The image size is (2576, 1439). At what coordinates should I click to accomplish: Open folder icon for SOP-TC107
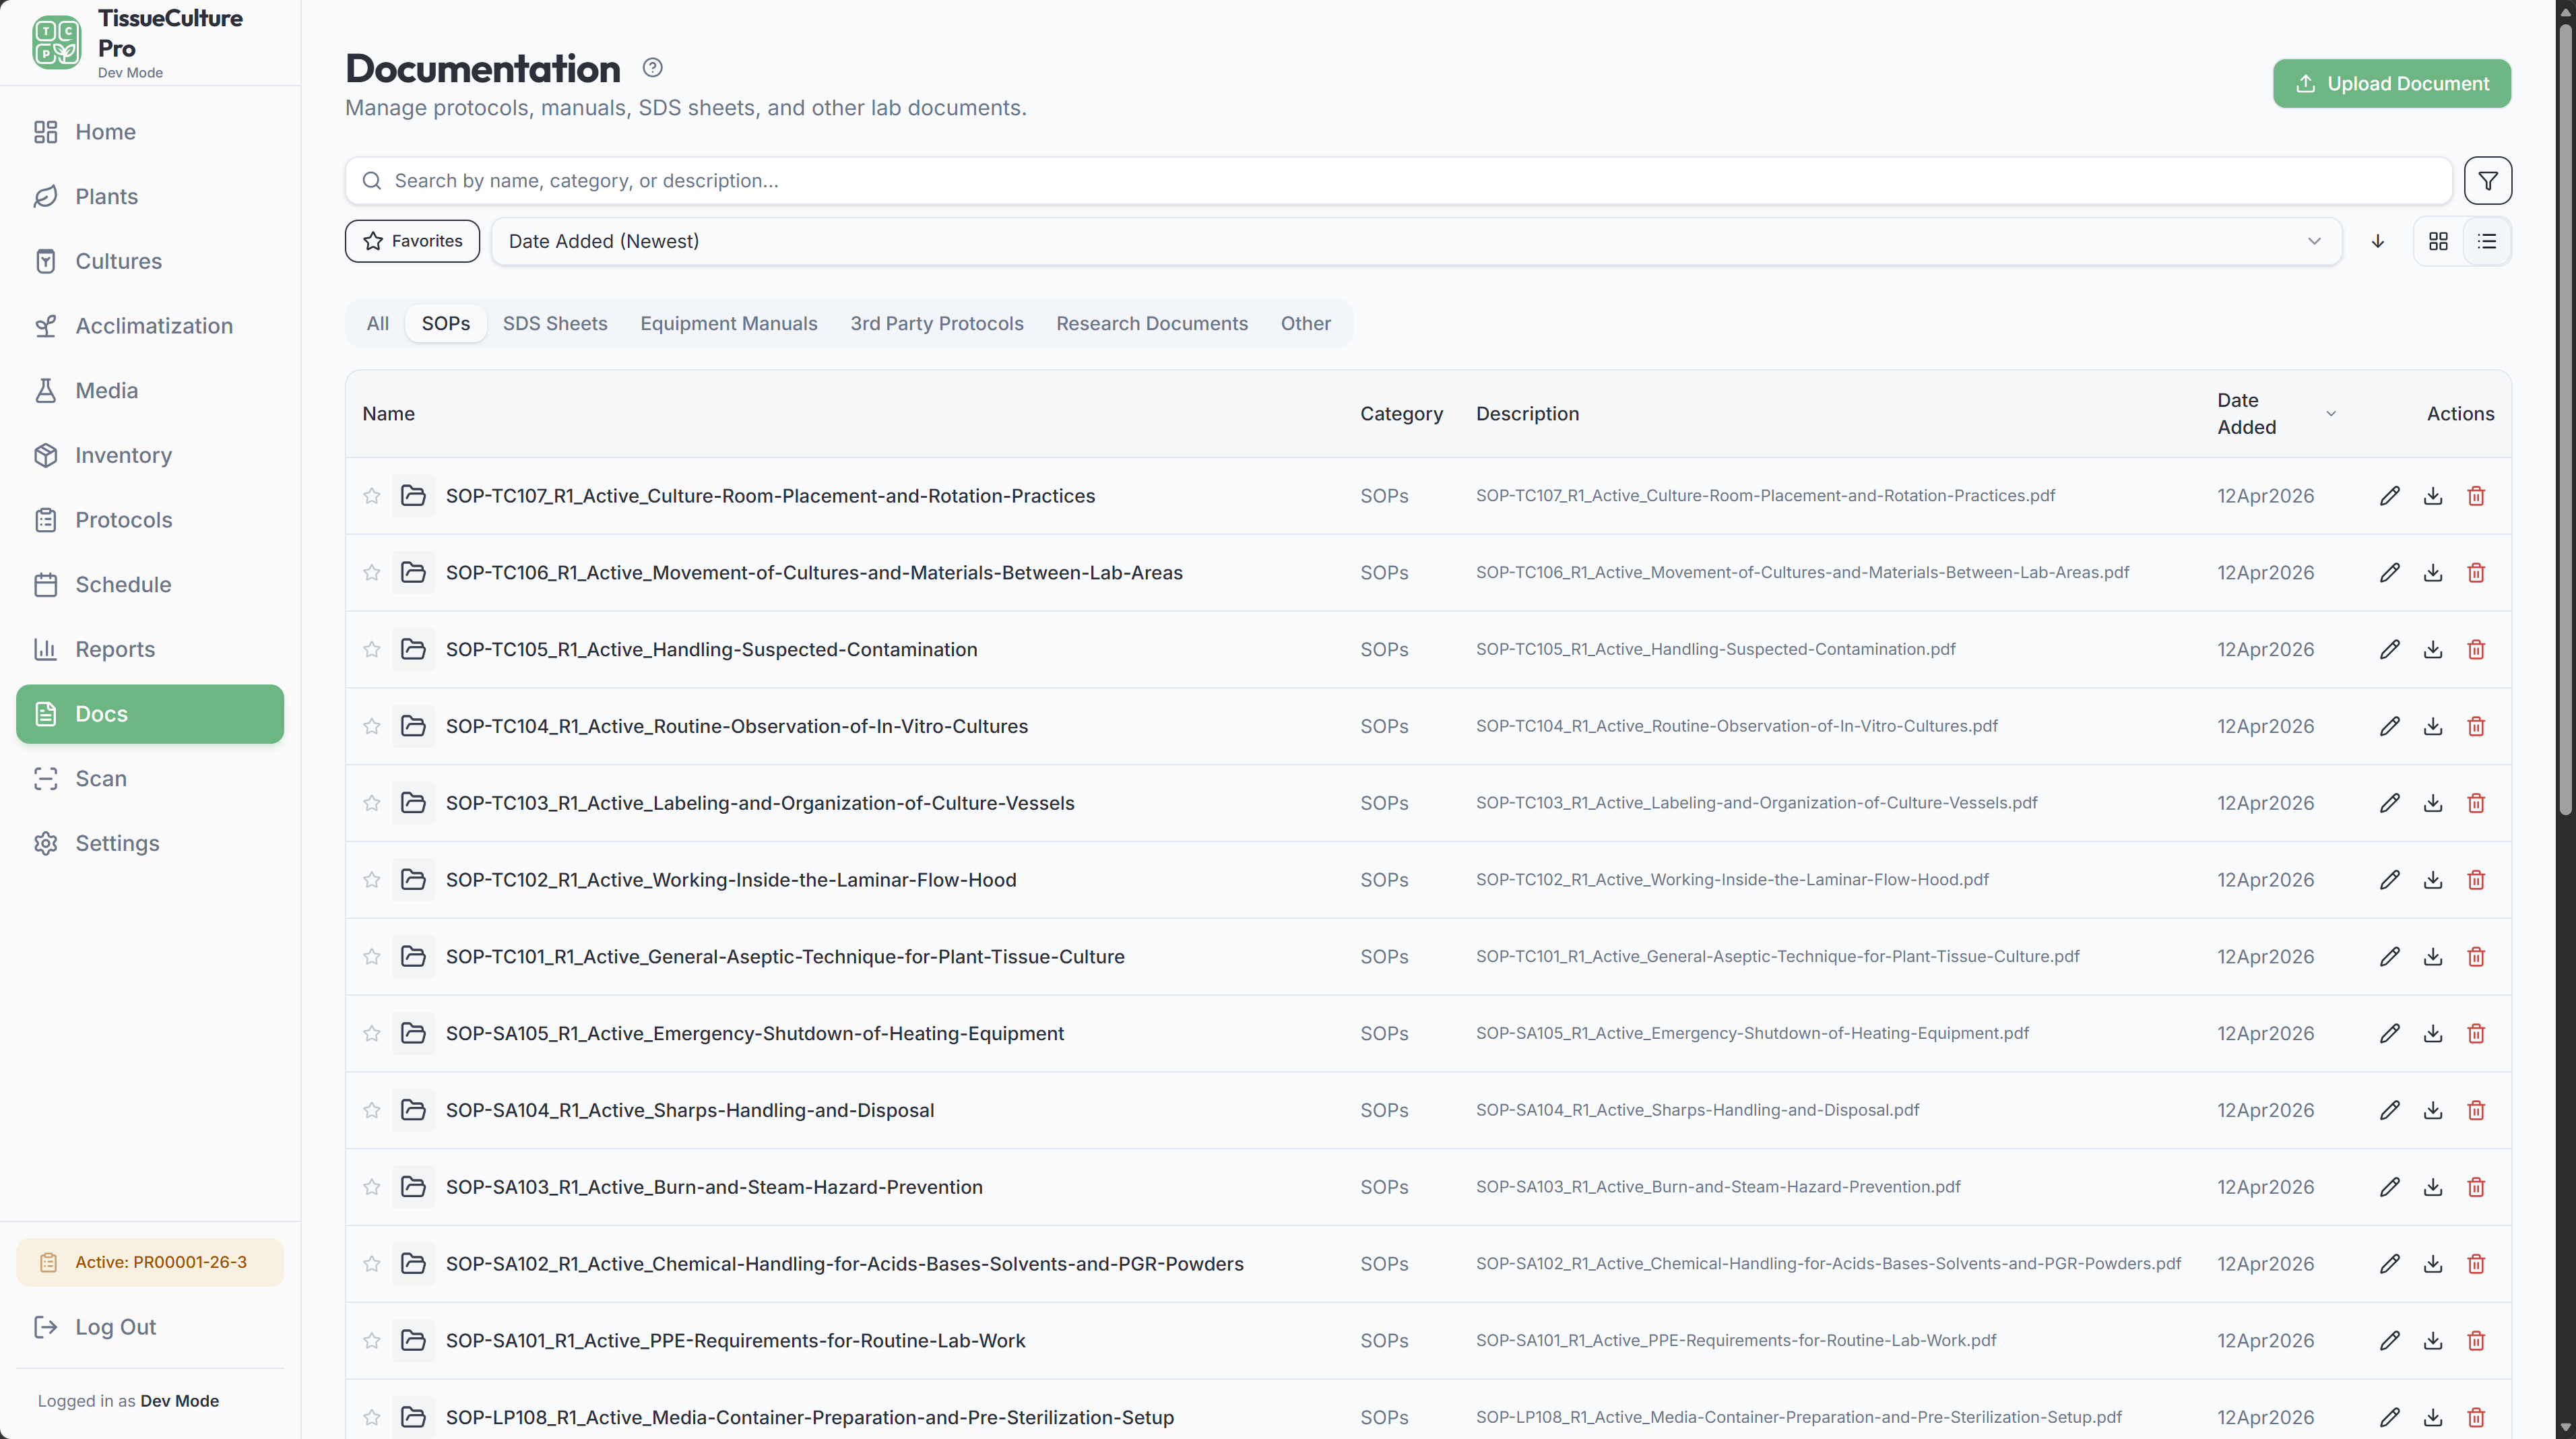(413, 496)
